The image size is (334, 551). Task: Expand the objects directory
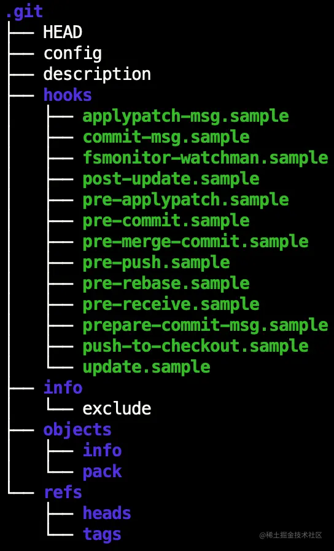click(77, 430)
